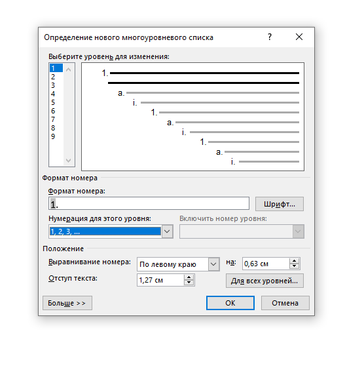Open the Нумерация для этого уровня dropdown
Screen dimensions: 364x379
(x=168, y=231)
